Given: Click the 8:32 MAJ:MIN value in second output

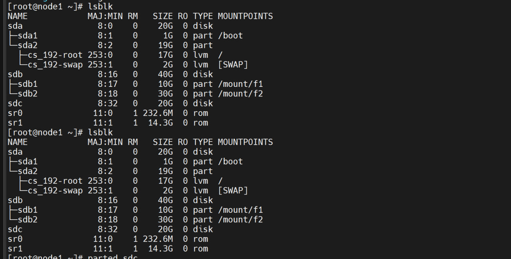Looking at the screenshot, I should [105, 229].
